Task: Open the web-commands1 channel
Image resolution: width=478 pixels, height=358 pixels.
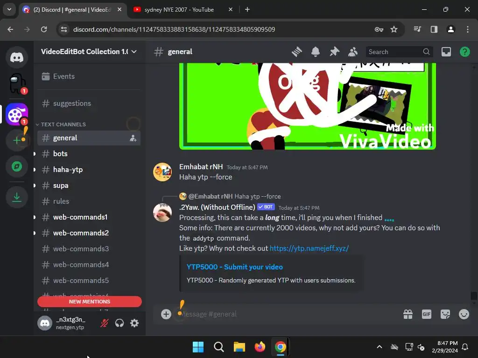Action: coord(89,217)
